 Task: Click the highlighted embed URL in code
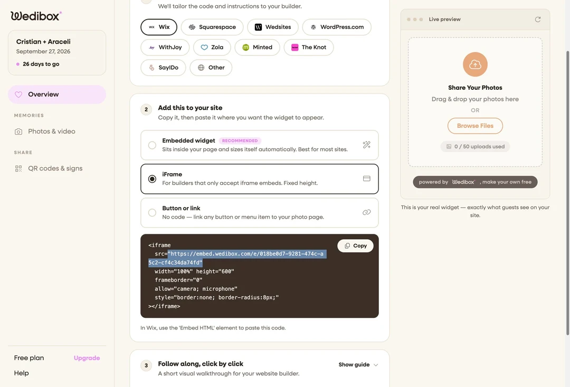pos(237,258)
